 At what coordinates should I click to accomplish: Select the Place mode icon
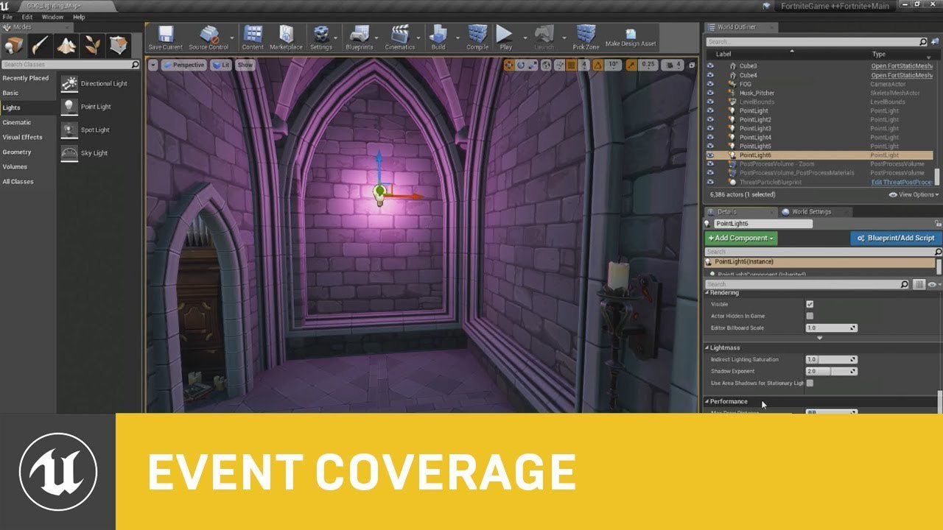click(14, 46)
